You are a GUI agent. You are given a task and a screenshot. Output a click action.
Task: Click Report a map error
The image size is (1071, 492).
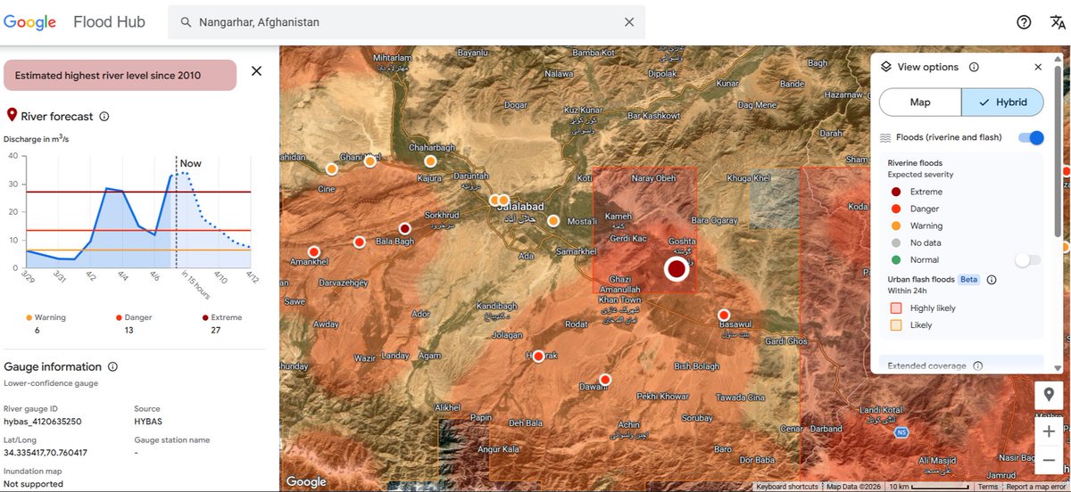[x=1035, y=487]
